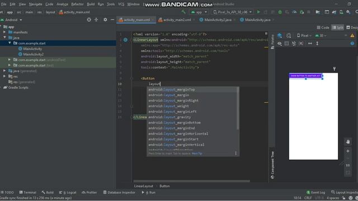Image resolution: width=358 pixels, height=201 pixels.
Task: Open Device File Explorer folder icon in toolbar
Action: (318, 12)
